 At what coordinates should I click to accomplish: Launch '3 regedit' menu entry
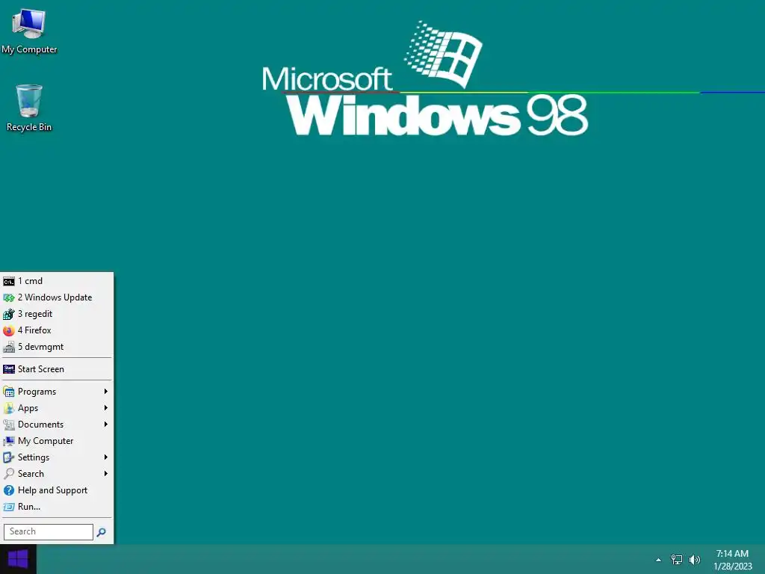coord(57,314)
